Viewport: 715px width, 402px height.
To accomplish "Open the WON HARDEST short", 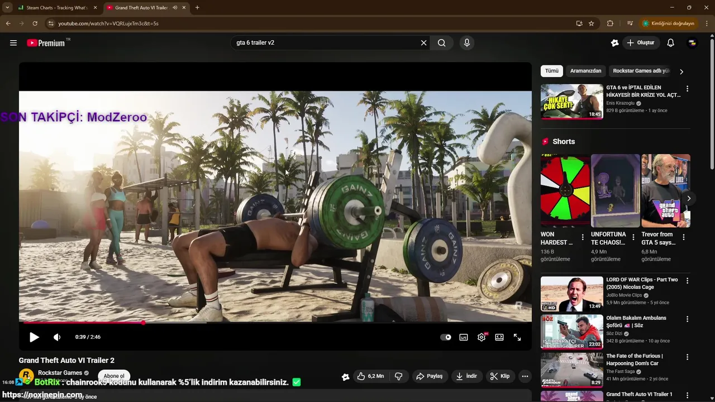I will click(x=565, y=191).
